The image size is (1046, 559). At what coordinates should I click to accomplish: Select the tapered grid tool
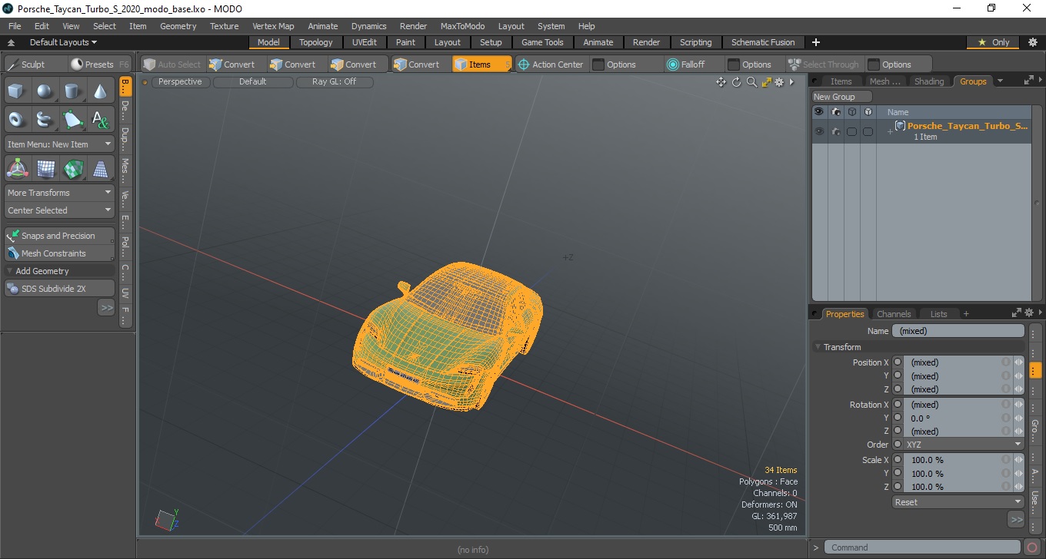coord(101,168)
